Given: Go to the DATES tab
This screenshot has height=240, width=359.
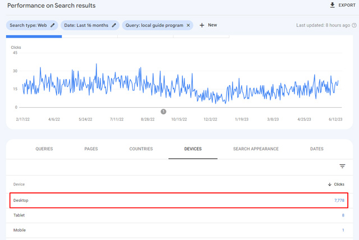Looking at the screenshot, I should point(316,149).
